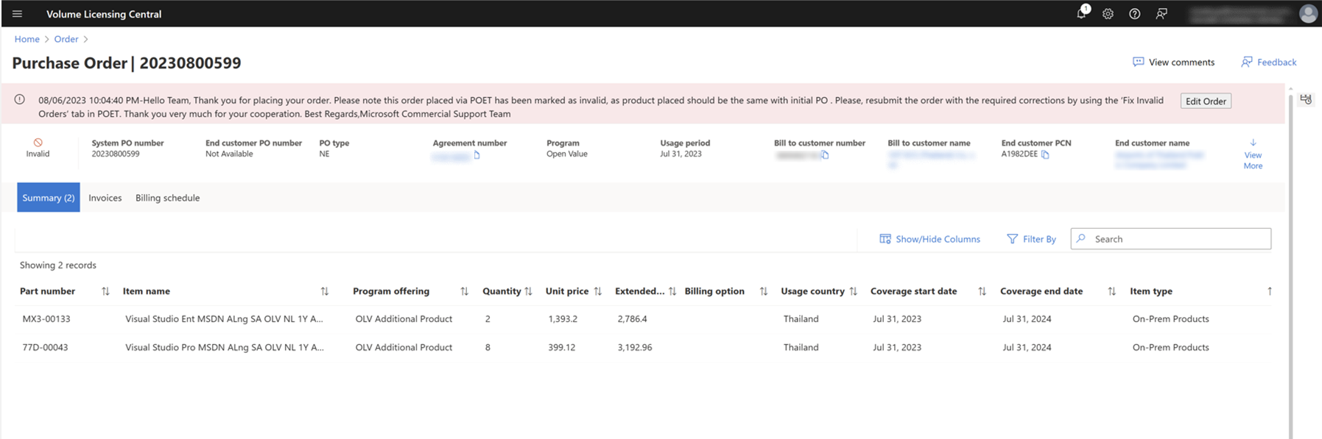1322x439 pixels.
Task: Sort by Billing option column
Action: click(764, 292)
